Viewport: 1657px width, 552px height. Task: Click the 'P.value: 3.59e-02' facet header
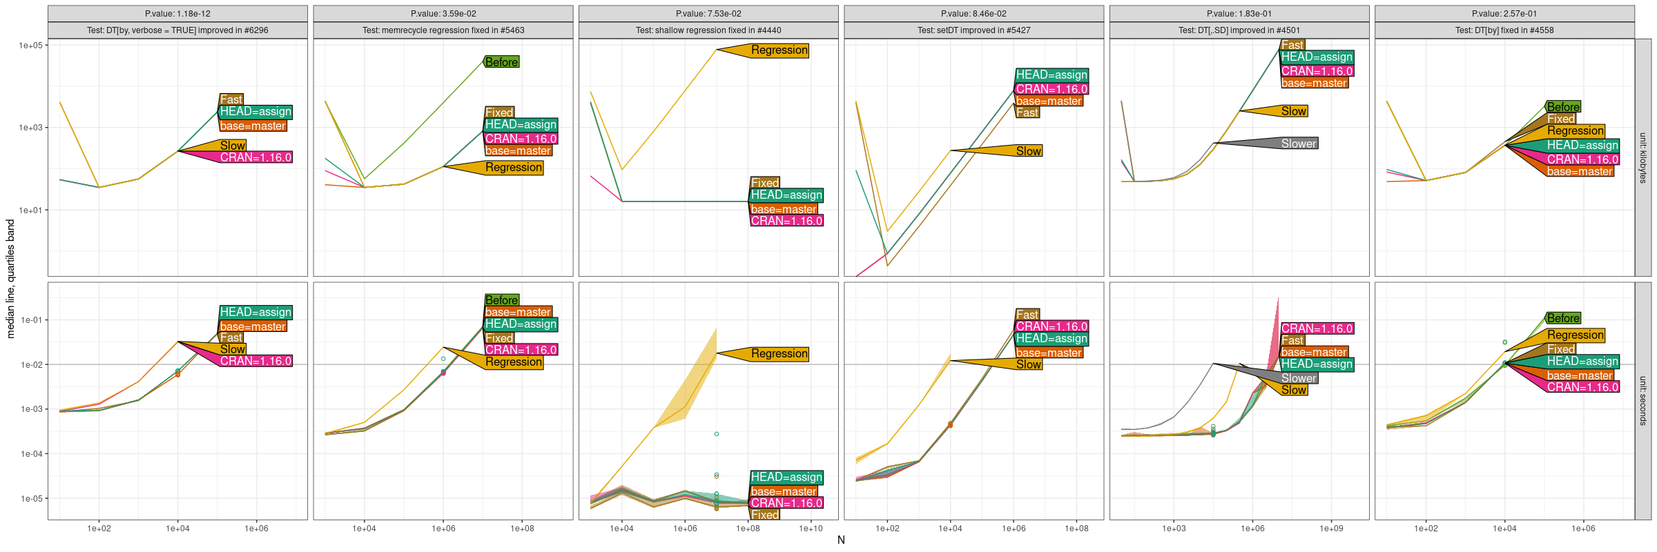click(x=443, y=14)
